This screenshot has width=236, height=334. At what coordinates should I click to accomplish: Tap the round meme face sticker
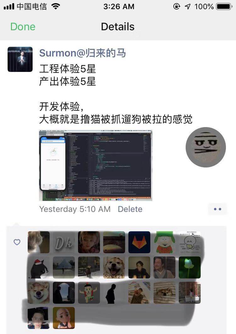pos(205,147)
